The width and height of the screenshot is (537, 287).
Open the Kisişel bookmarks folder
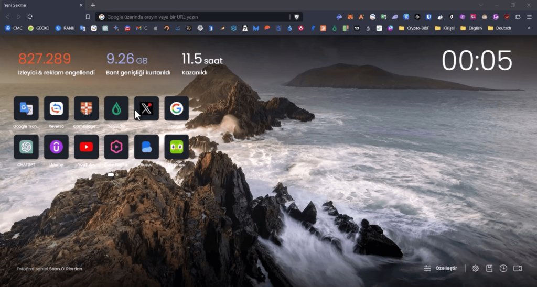point(445,28)
